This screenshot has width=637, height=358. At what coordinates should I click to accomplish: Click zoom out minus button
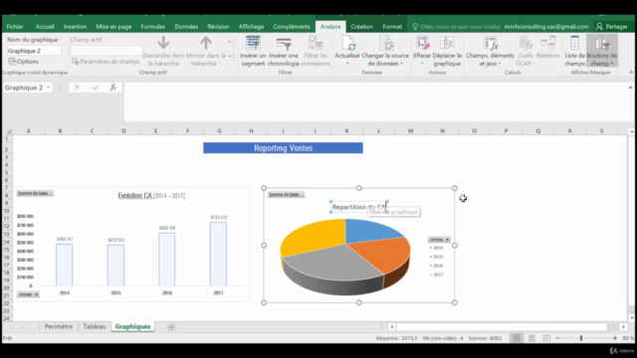[x=557, y=338]
